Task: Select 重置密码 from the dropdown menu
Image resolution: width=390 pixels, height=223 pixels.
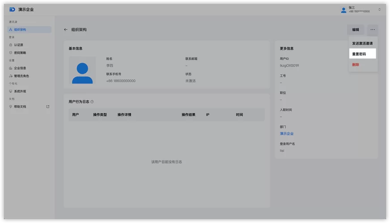Action: coord(362,54)
